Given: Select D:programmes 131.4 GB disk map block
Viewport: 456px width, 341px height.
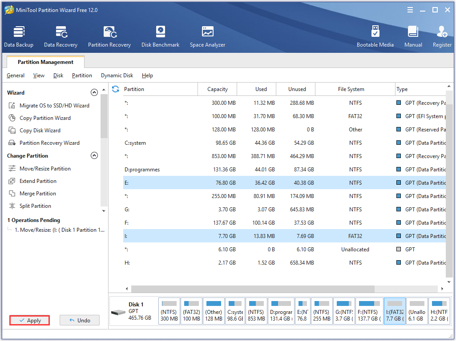Looking at the screenshot, I should 281,311.
